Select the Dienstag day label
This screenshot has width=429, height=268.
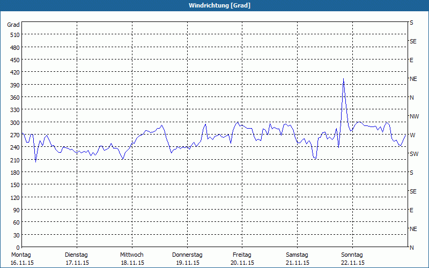click(x=76, y=255)
